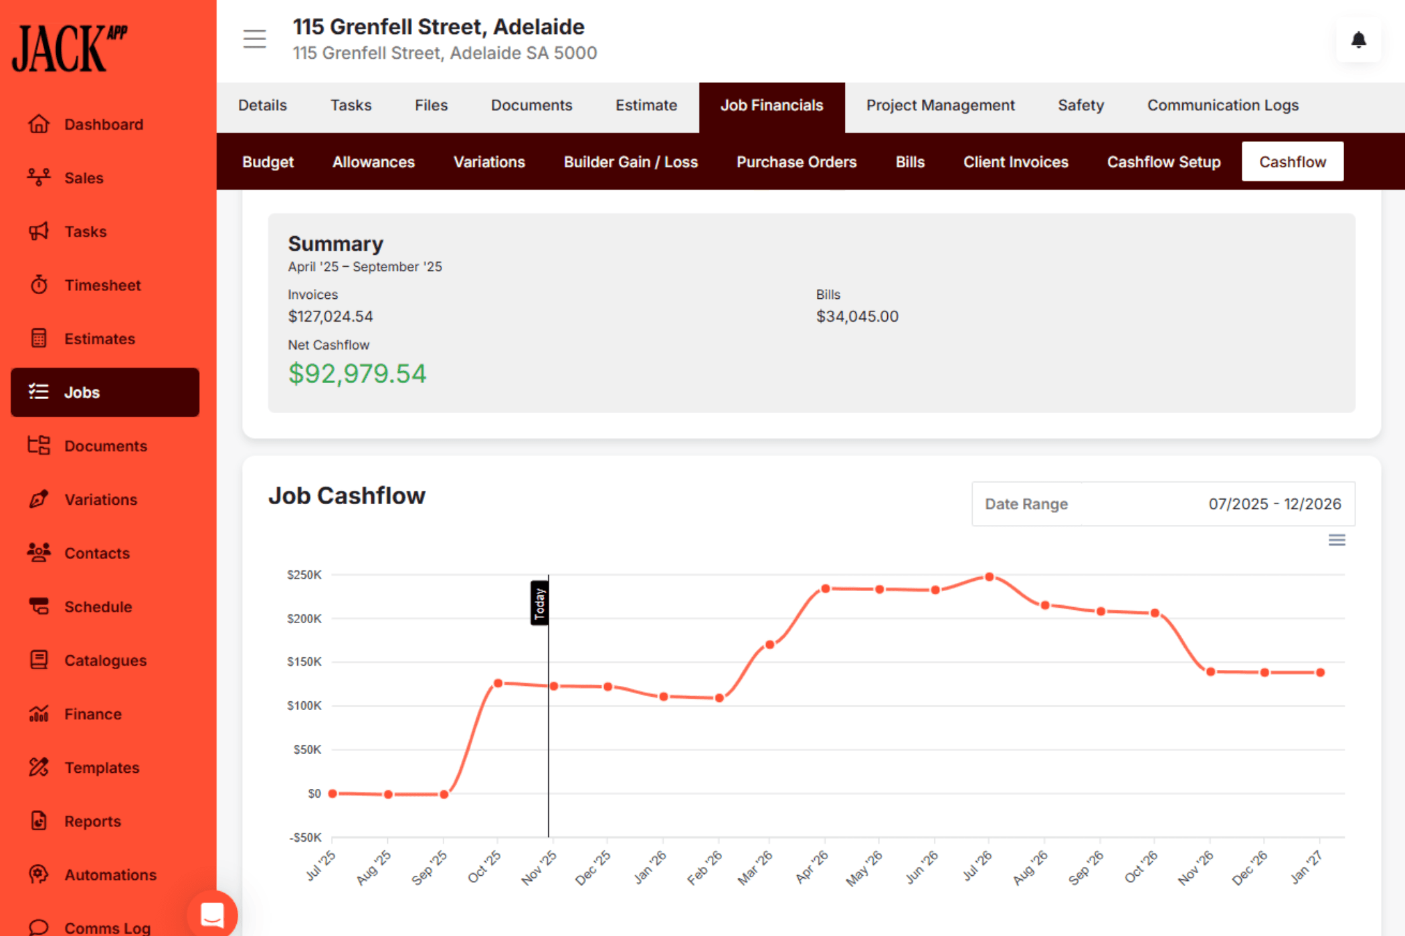This screenshot has height=936, width=1405.
Task: Navigate to Reports in sidebar
Action: [x=92, y=821]
